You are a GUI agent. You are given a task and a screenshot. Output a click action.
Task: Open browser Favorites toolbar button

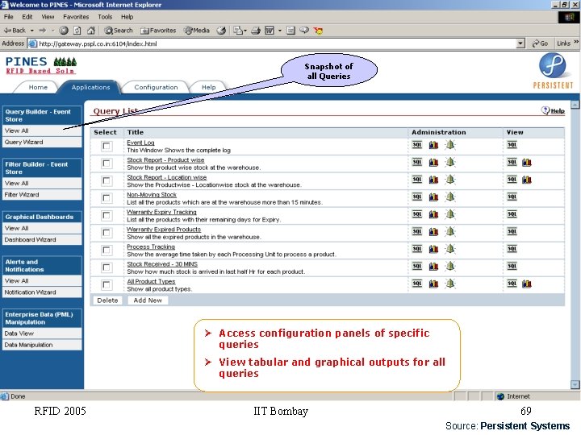[x=158, y=31]
